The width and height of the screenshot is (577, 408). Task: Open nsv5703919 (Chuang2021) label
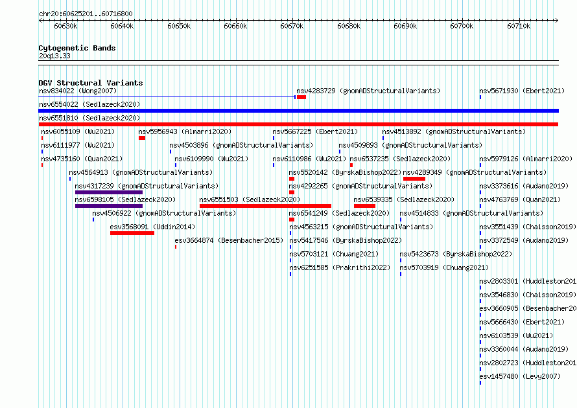click(x=445, y=267)
